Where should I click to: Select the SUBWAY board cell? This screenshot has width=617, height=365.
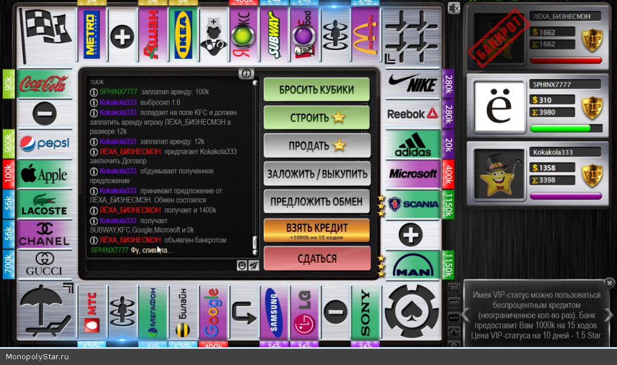tap(274, 35)
